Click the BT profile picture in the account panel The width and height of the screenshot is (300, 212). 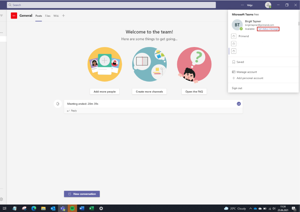(237, 25)
